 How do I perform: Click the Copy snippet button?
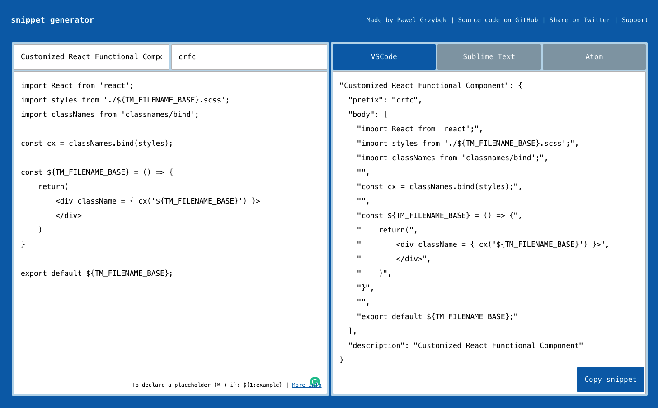tap(611, 380)
